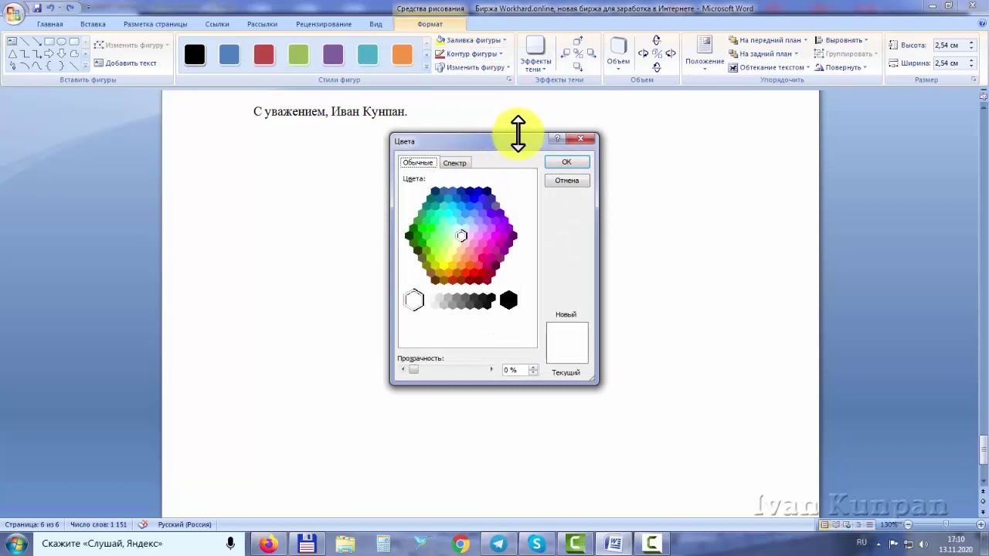Viewport: 989px width, 556px height.
Task: Nudge the shadow left
Action: [566, 53]
